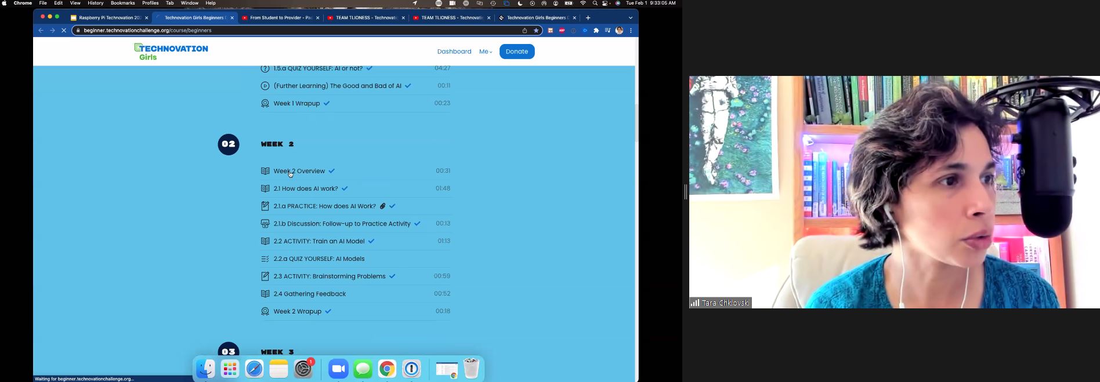Image resolution: width=1100 pixels, height=382 pixels.
Task: Click the "Waiting for beginner.technovationchallenge.org" status text
Action: coord(84,379)
